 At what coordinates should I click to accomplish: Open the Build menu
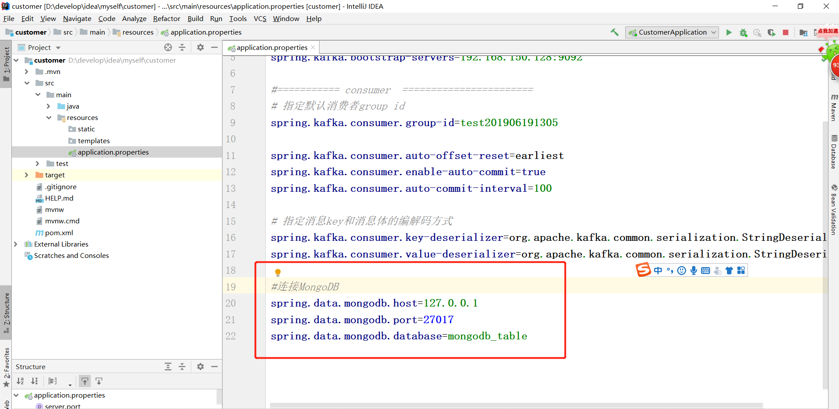coord(195,18)
